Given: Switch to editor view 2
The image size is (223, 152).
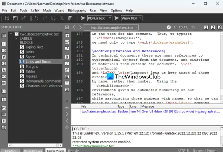Looking at the screenshot, I should point(213,27).
